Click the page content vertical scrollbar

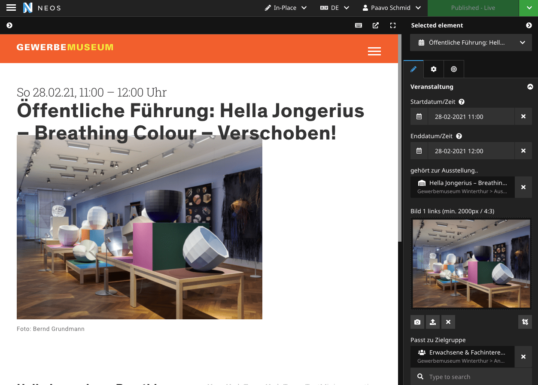pyautogui.click(x=400, y=137)
